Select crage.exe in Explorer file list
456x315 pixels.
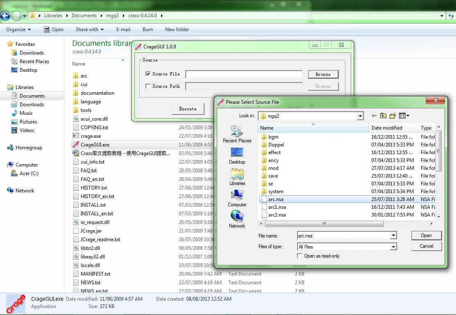coord(91,136)
